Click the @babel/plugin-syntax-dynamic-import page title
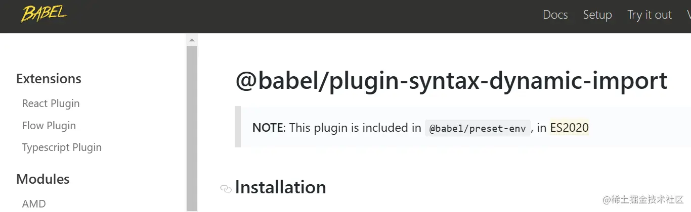The width and height of the screenshot is (691, 212). (451, 81)
